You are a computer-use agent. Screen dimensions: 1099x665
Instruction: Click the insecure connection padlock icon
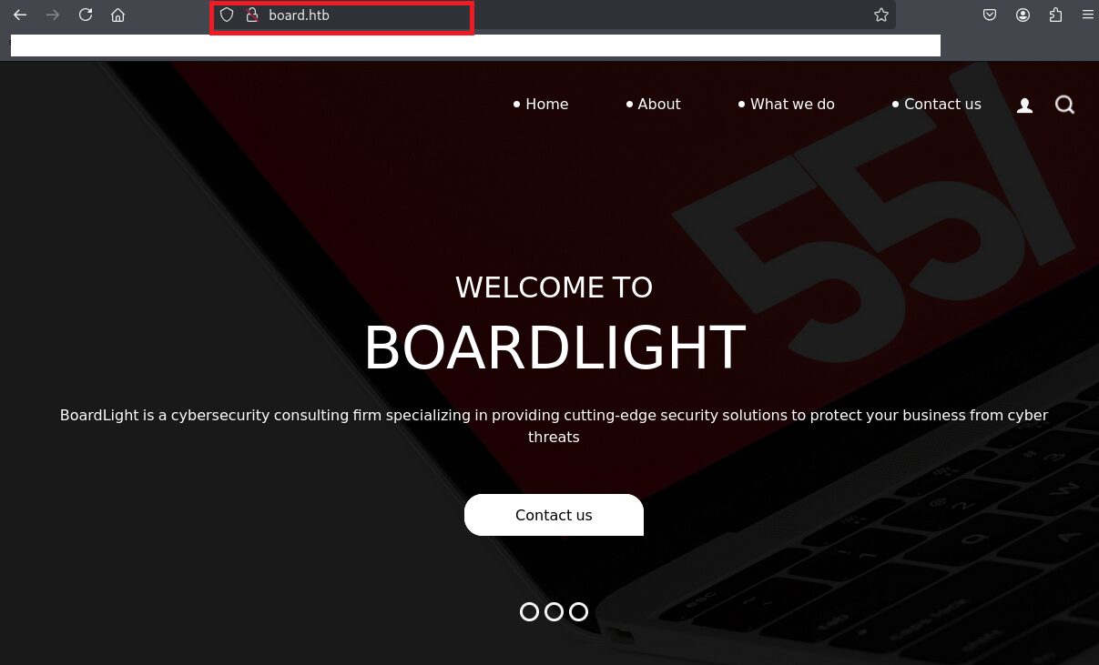pos(252,15)
